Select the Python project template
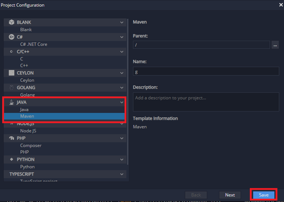The height and width of the screenshot is (202, 284). 65,167
